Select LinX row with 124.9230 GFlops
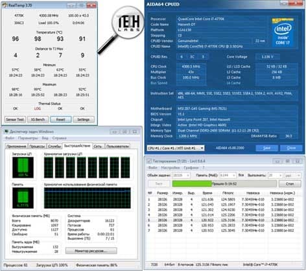The height and width of the screenshot is (271, 306). 223,209
